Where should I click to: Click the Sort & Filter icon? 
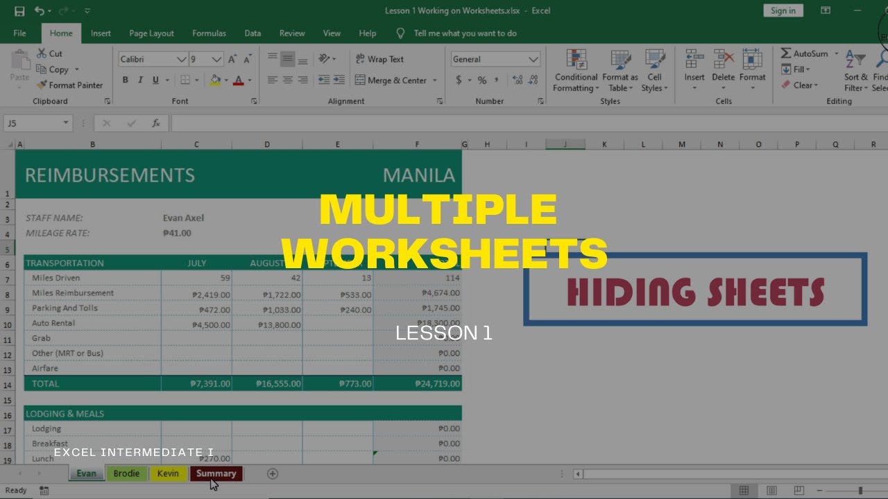coord(855,60)
